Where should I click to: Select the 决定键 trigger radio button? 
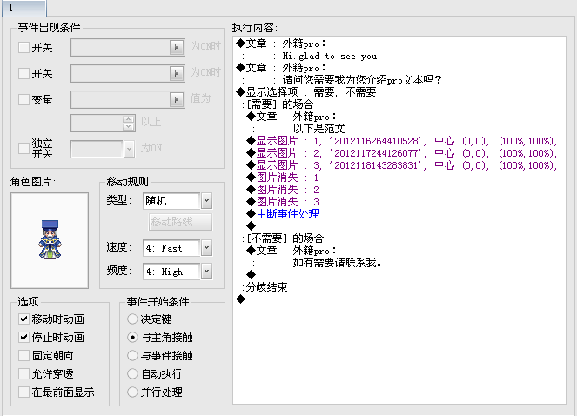coord(132,319)
